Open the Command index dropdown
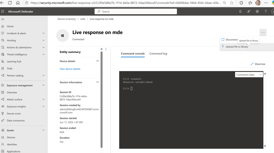274x153 pixels. (x=249, y=75)
